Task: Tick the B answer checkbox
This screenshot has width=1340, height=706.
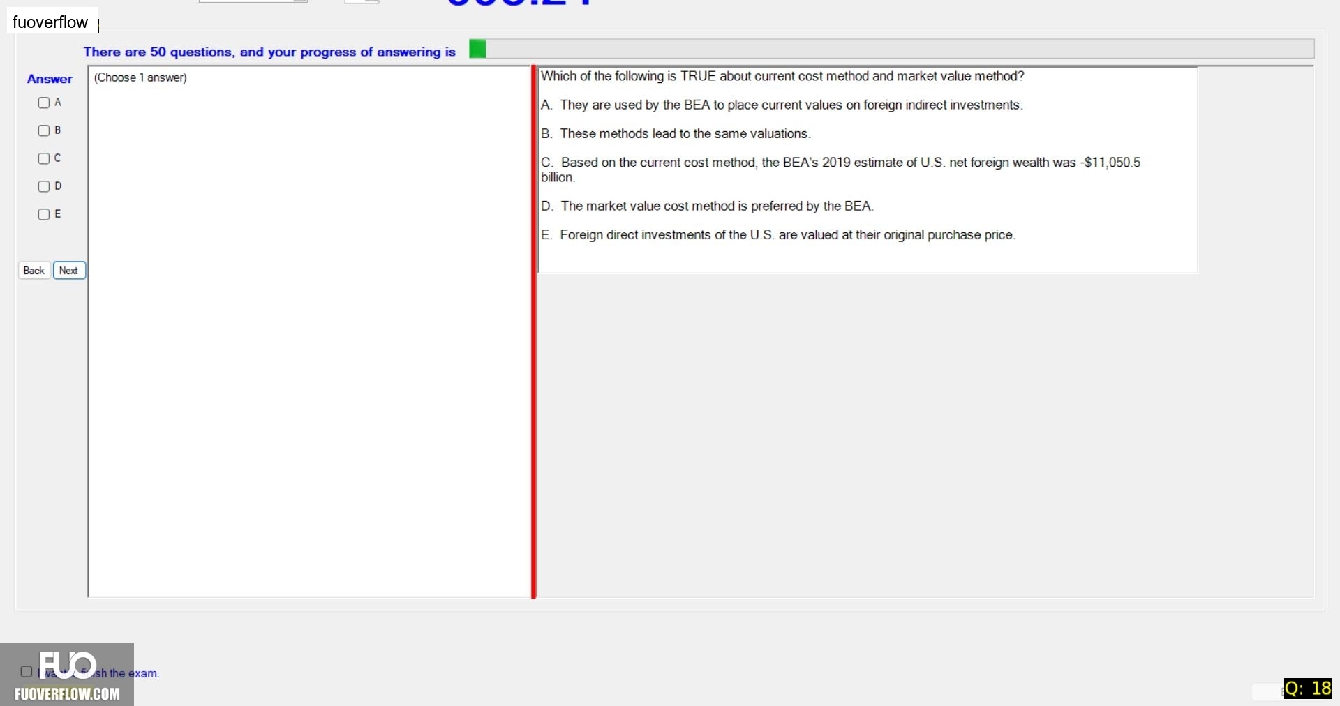Action: click(44, 130)
